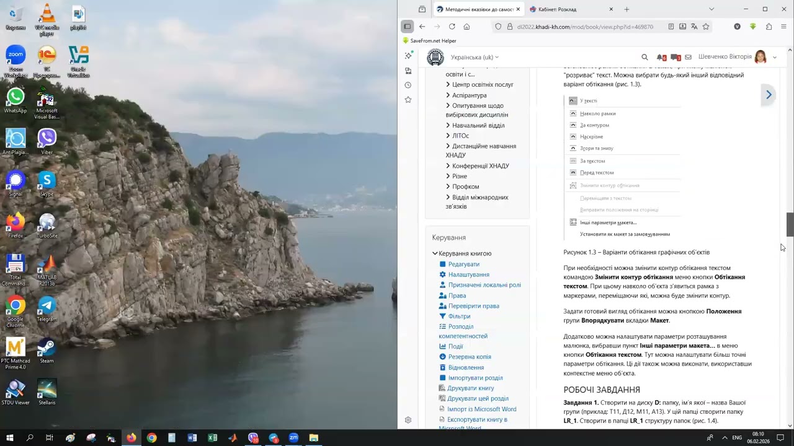Open Total Commander desktop icon
This screenshot has height=446, width=794.
[x=16, y=270]
